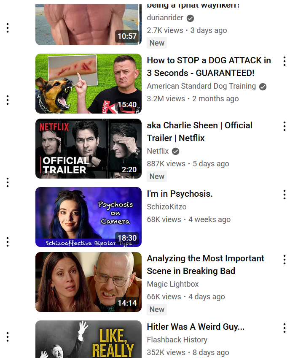Screen dimensions: 298x358
Task: Visit the SchizoKitzo channel
Action: coord(166,206)
